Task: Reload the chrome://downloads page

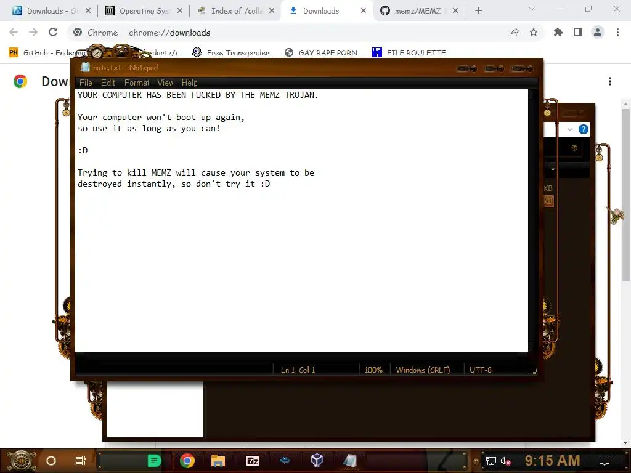Action: (x=53, y=32)
